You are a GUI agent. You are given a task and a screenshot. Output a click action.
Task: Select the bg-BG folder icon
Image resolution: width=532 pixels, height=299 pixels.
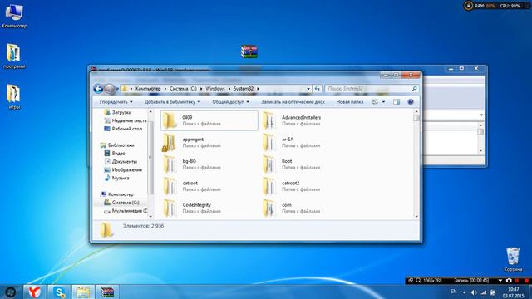click(x=170, y=164)
